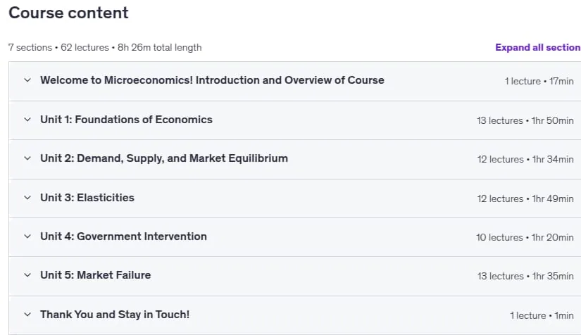The width and height of the screenshot is (581, 335).
Task: Expand the Unit 5 Market Failure chevron
Action: pyautogui.click(x=27, y=275)
